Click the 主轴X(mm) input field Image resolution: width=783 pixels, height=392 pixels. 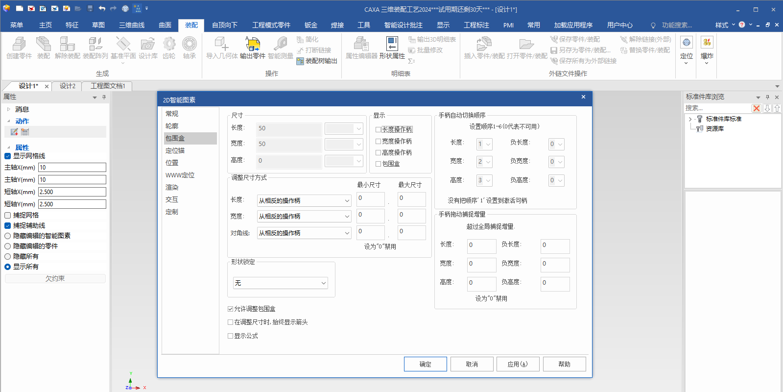tap(72, 168)
